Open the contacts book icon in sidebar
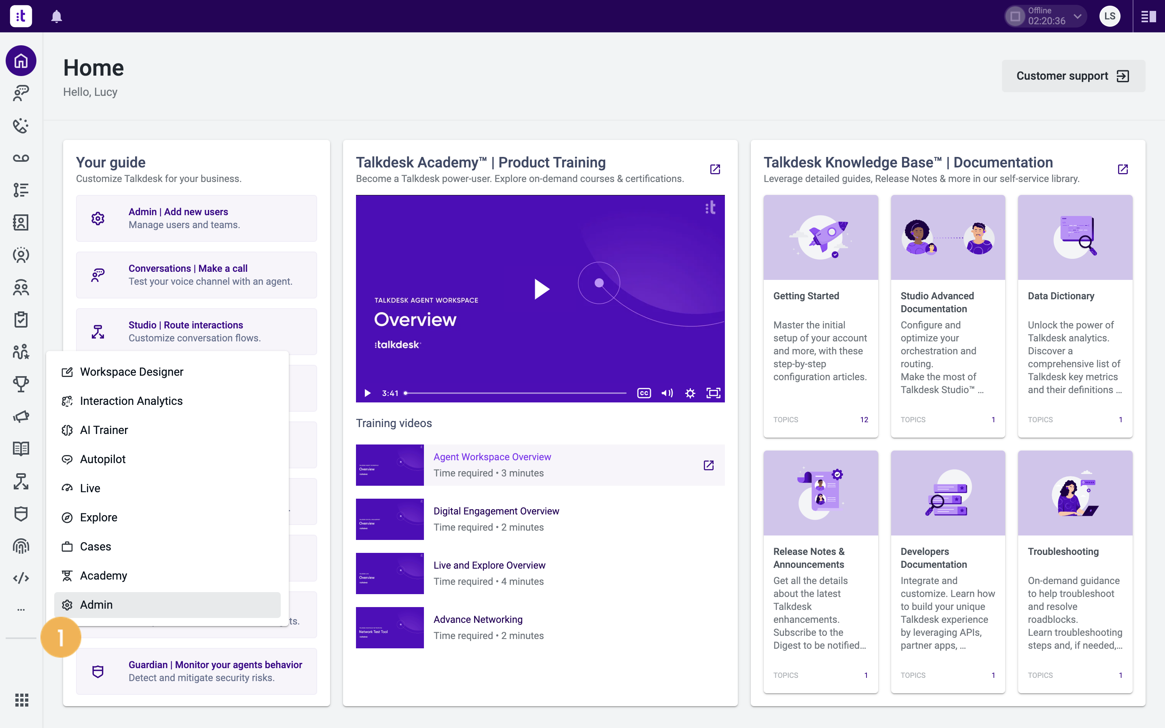 21,222
